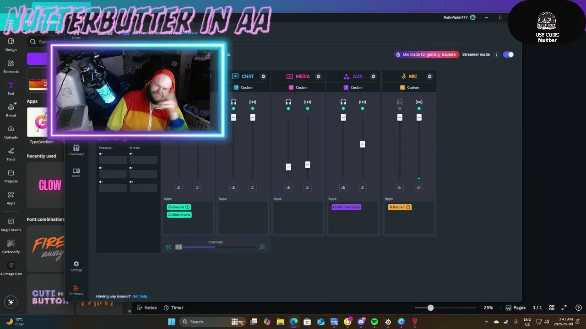Open Canva Elements panel

[11, 66]
